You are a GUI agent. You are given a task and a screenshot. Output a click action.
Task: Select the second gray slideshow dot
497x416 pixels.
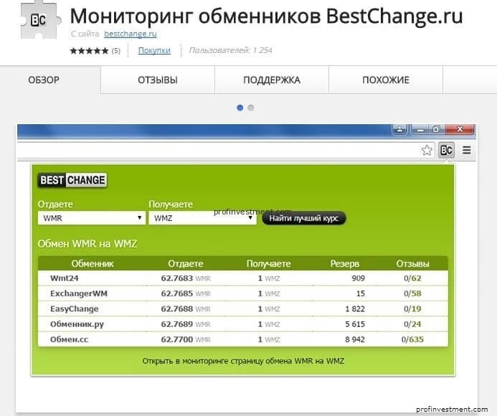(x=251, y=108)
